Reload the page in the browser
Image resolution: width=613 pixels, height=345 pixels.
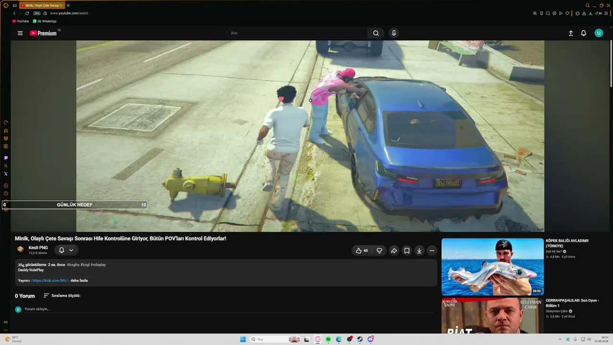click(27, 13)
